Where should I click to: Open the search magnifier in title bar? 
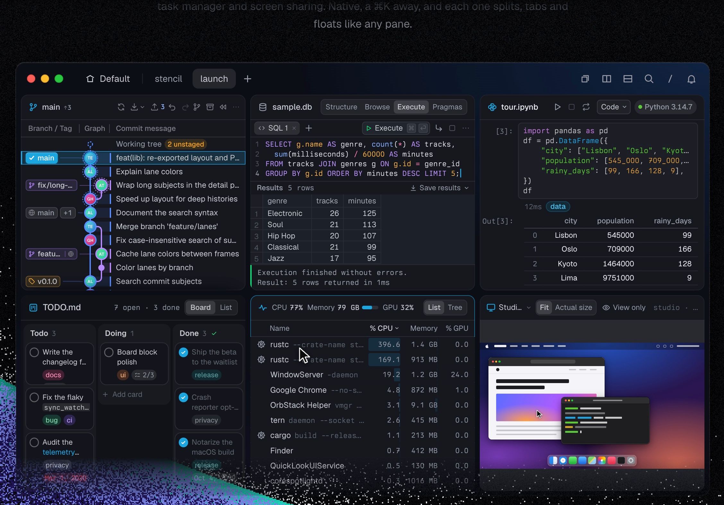[x=649, y=79]
